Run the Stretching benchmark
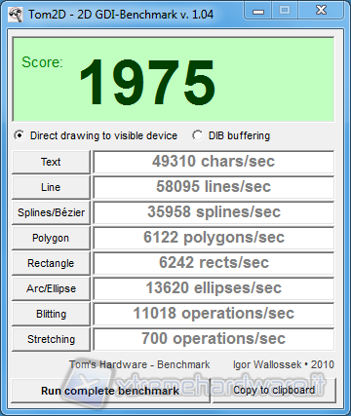The image size is (351, 416). 51,339
